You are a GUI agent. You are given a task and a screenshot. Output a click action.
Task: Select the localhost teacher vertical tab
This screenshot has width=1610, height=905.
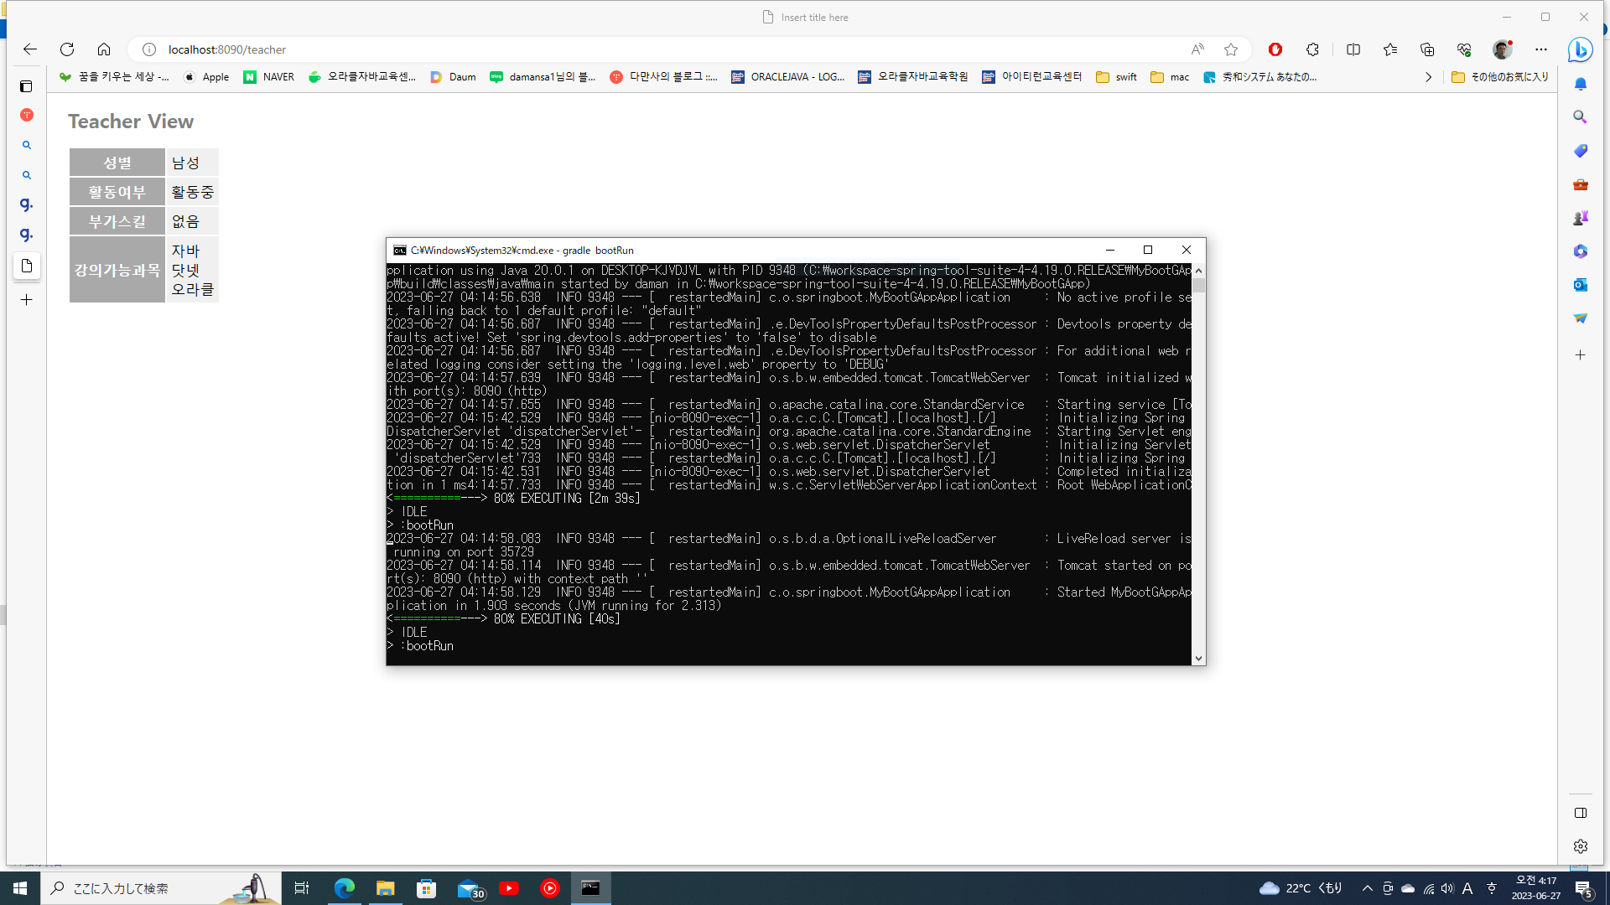(26, 266)
